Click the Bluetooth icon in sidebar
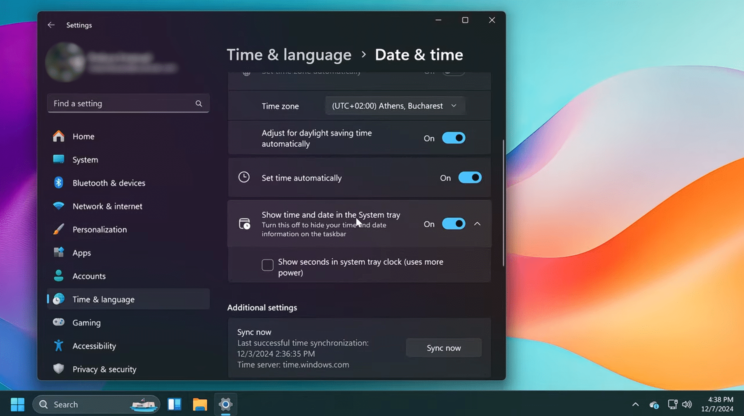Screen dimensions: 744x416 pyautogui.click(x=59, y=182)
